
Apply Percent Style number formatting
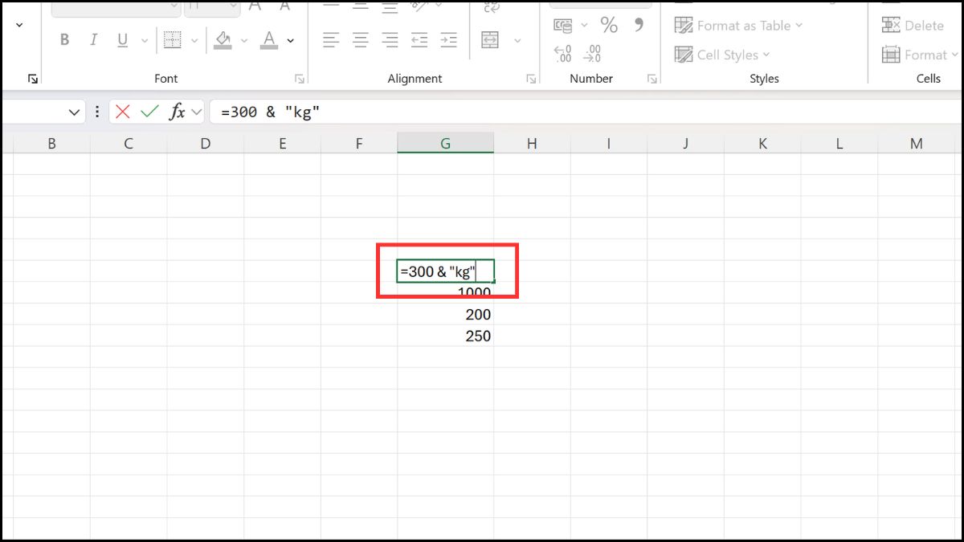coord(609,25)
